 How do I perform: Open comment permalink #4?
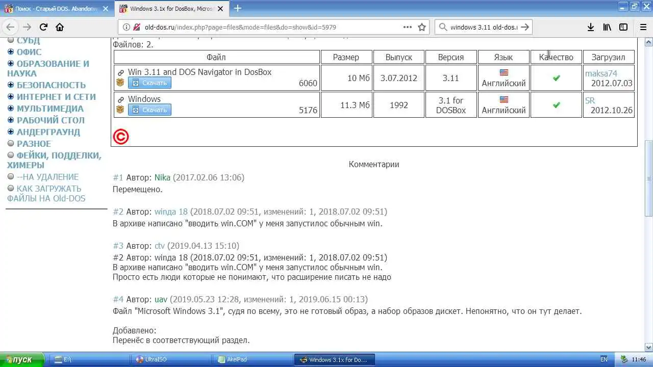(x=118, y=299)
